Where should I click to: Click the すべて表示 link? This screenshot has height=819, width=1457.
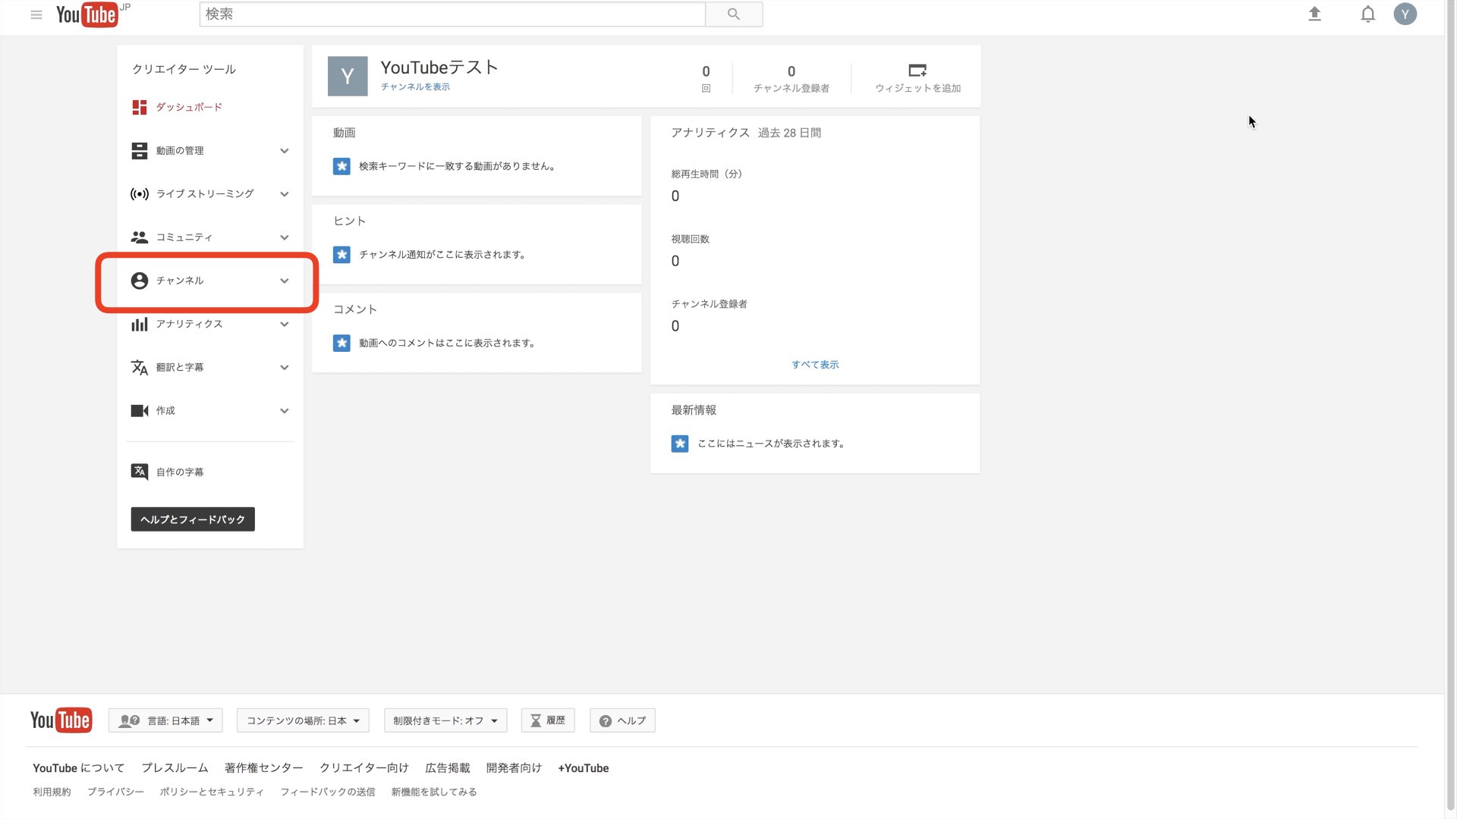815,365
